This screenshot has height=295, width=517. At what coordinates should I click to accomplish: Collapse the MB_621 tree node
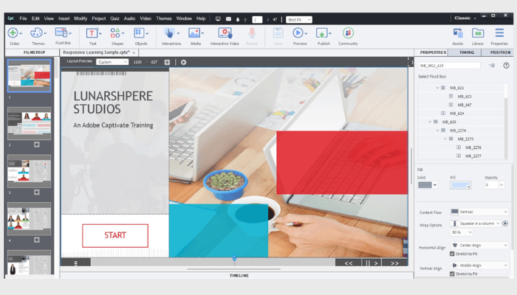point(437,88)
